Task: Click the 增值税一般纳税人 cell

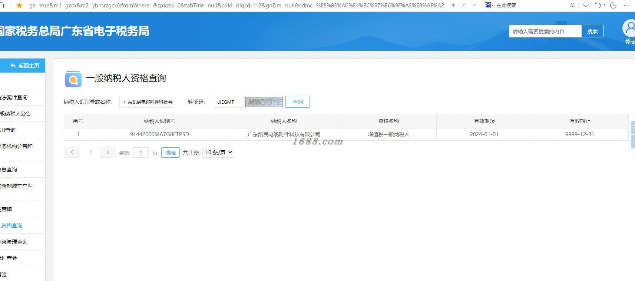Action: (388, 134)
